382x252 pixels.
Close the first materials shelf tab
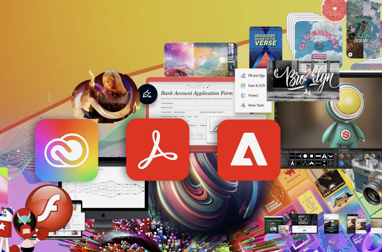click(349, 150)
